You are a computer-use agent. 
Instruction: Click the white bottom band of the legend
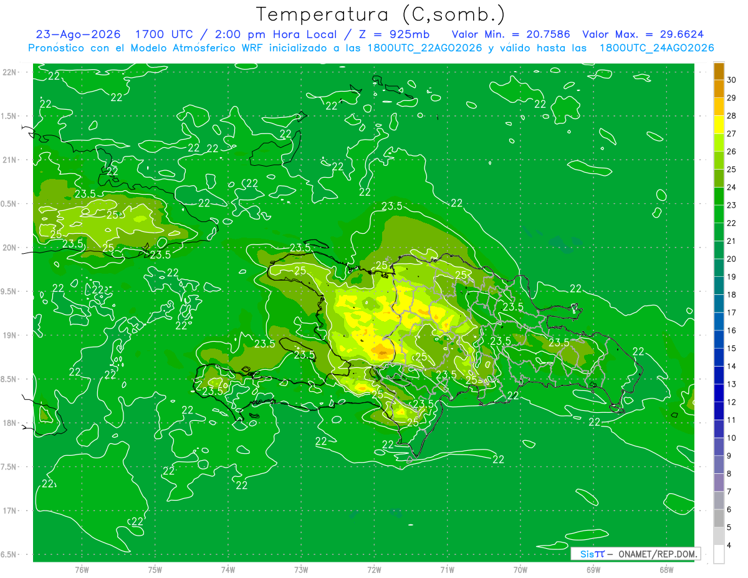(x=719, y=554)
